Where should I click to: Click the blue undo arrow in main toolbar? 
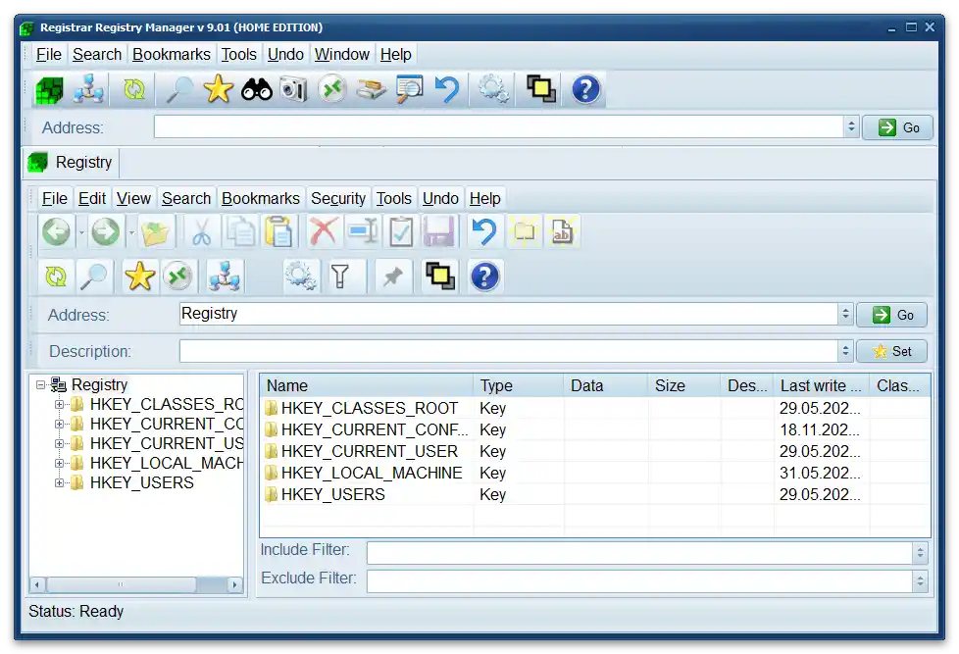coord(447,90)
